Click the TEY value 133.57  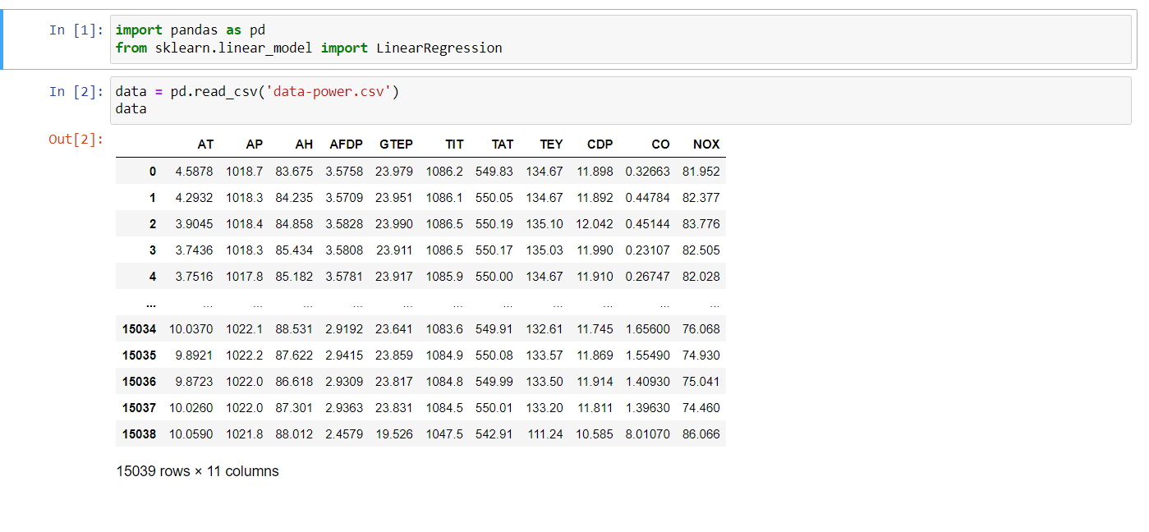pos(545,355)
